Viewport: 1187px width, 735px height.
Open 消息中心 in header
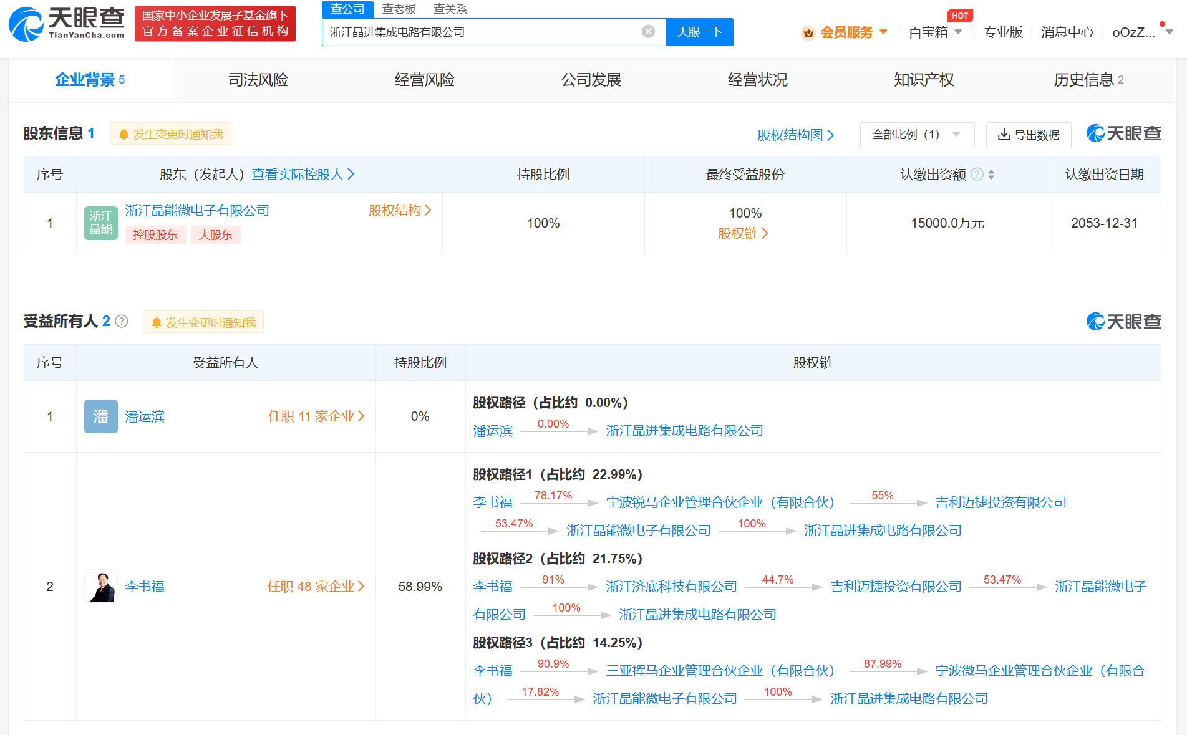1067,32
